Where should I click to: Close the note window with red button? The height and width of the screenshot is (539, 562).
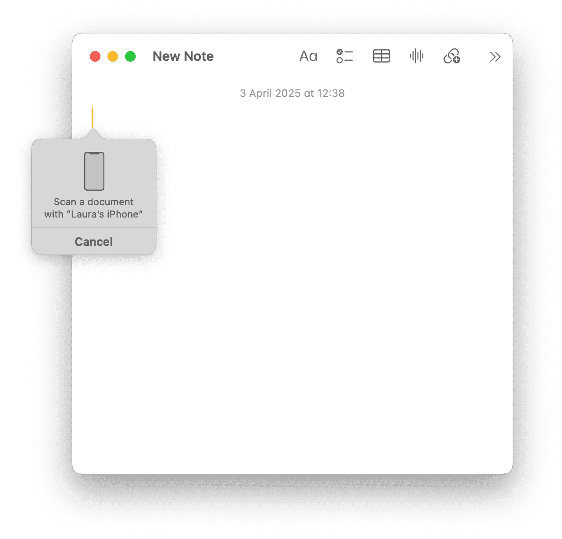click(95, 56)
